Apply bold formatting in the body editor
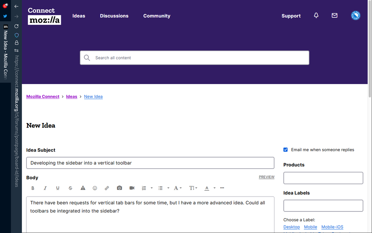This screenshot has height=233, width=372. tap(33, 188)
